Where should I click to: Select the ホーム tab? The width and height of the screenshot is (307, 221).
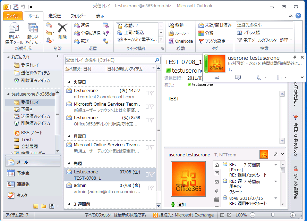(x=34, y=16)
